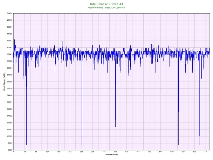Click the x-axis tick label 43

pos(25,152)
